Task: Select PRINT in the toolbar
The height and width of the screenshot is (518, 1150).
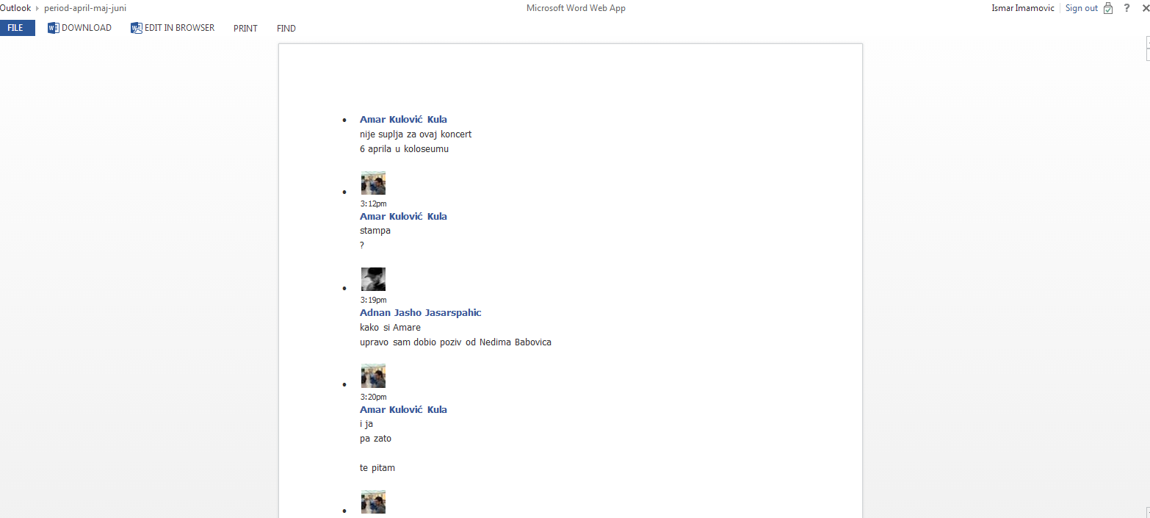Action: pyautogui.click(x=245, y=29)
